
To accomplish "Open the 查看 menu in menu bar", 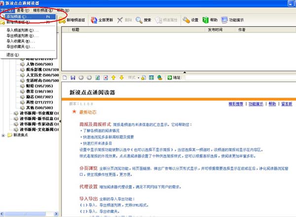I will tap(23, 10).
